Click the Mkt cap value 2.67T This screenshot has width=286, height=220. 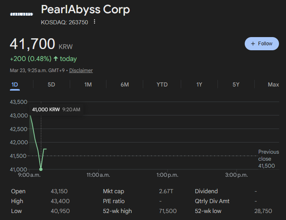(166, 191)
